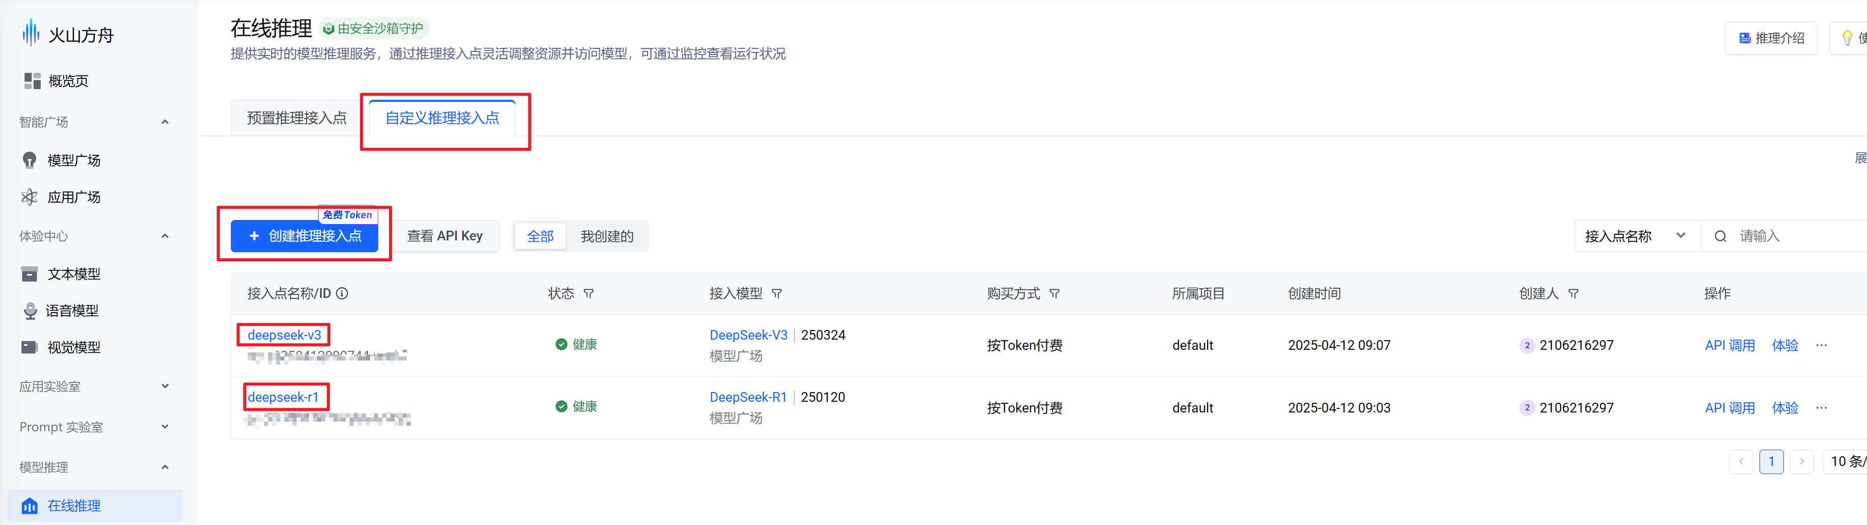Open more actions for the deepseek-v3 row
The image size is (1867, 525).
[x=1821, y=345]
